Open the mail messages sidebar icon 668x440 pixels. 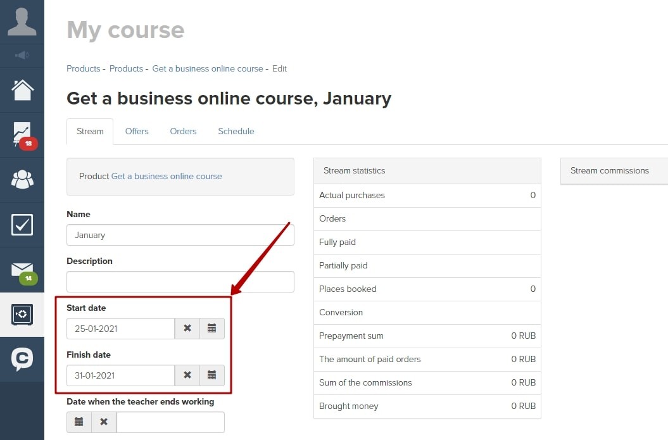coord(22,270)
